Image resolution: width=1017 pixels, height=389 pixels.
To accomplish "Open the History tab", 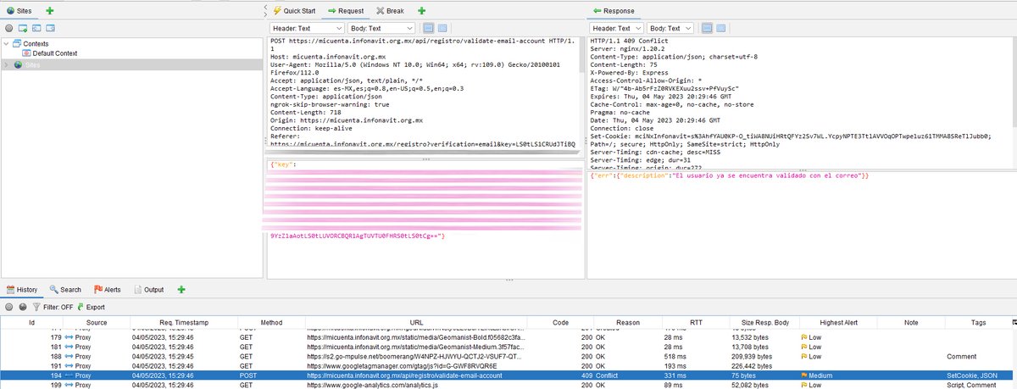I will [x=21, y=290].
